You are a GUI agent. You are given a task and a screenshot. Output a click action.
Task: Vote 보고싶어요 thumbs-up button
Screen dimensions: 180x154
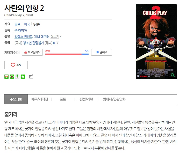[x=32, y=52]
